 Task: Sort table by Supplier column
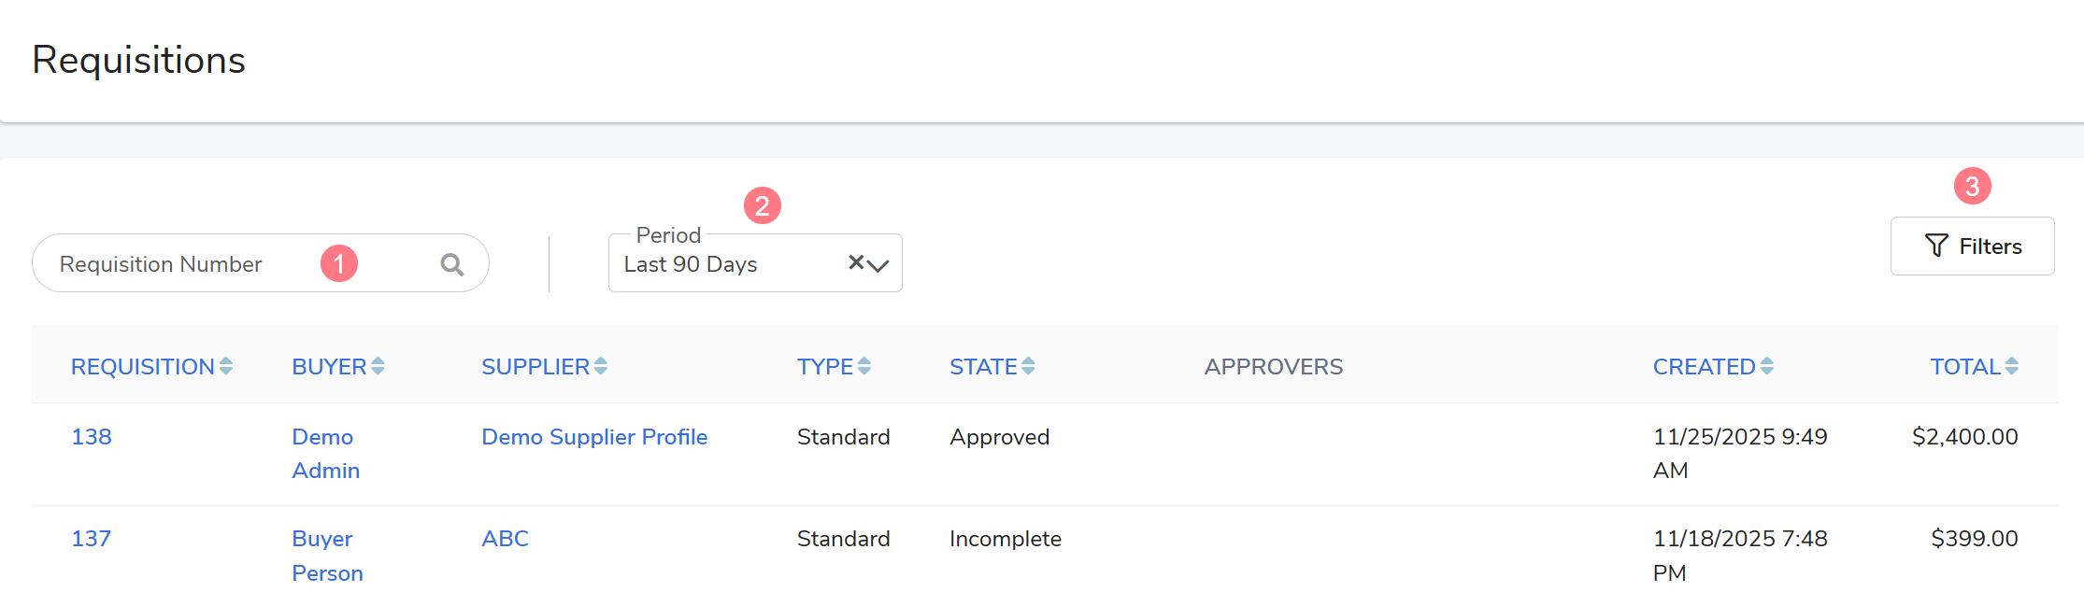click(544, 367)
